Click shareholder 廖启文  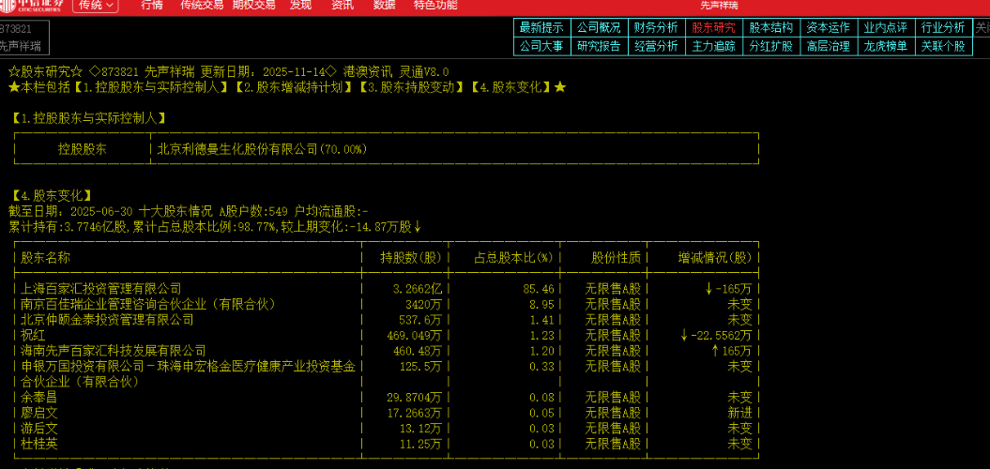click(38, 413)
